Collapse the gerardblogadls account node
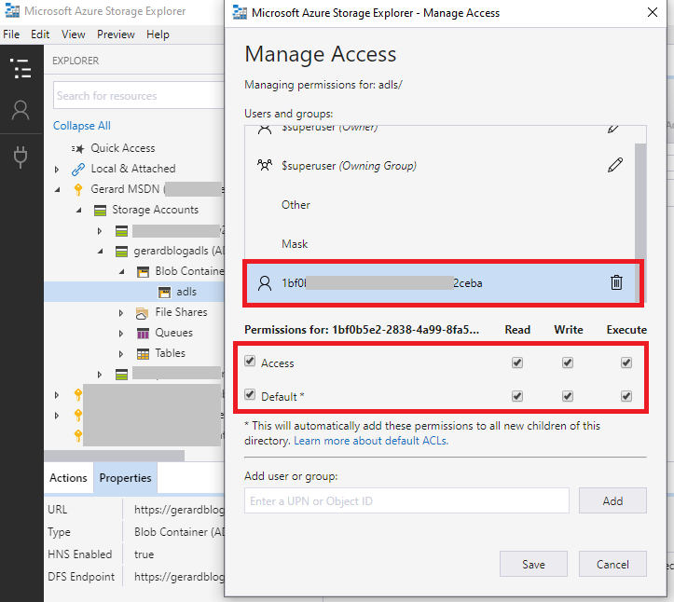 [x=101, y=251]
